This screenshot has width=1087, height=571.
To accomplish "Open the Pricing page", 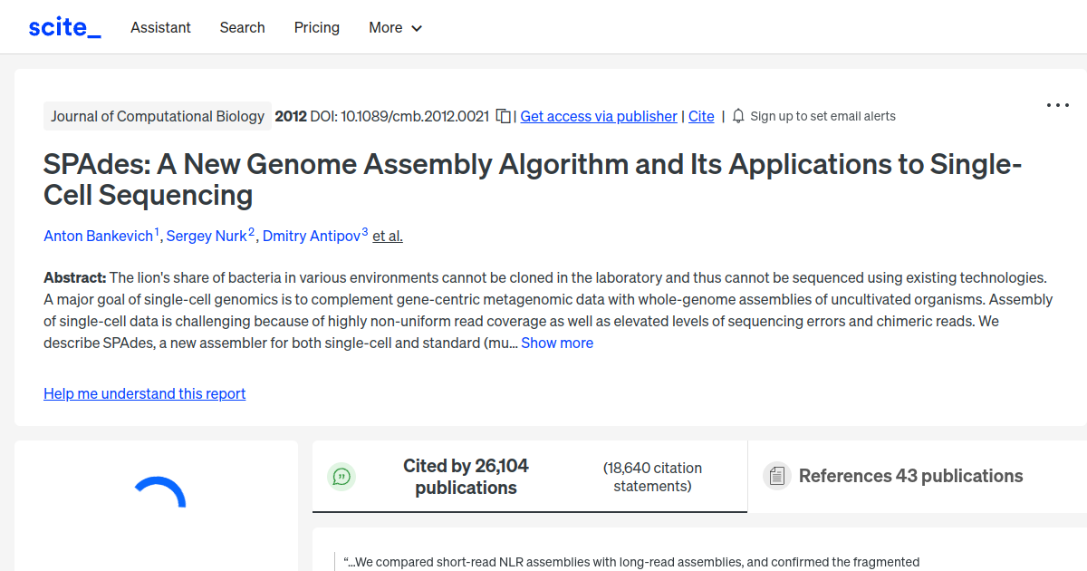I will (x=317, y=27).
